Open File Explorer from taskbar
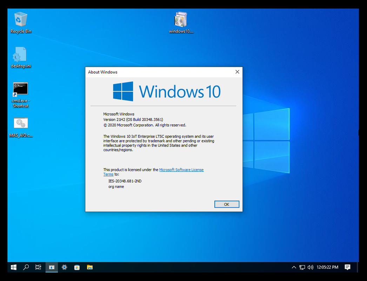The image size is (367, 281). point(89,267)
